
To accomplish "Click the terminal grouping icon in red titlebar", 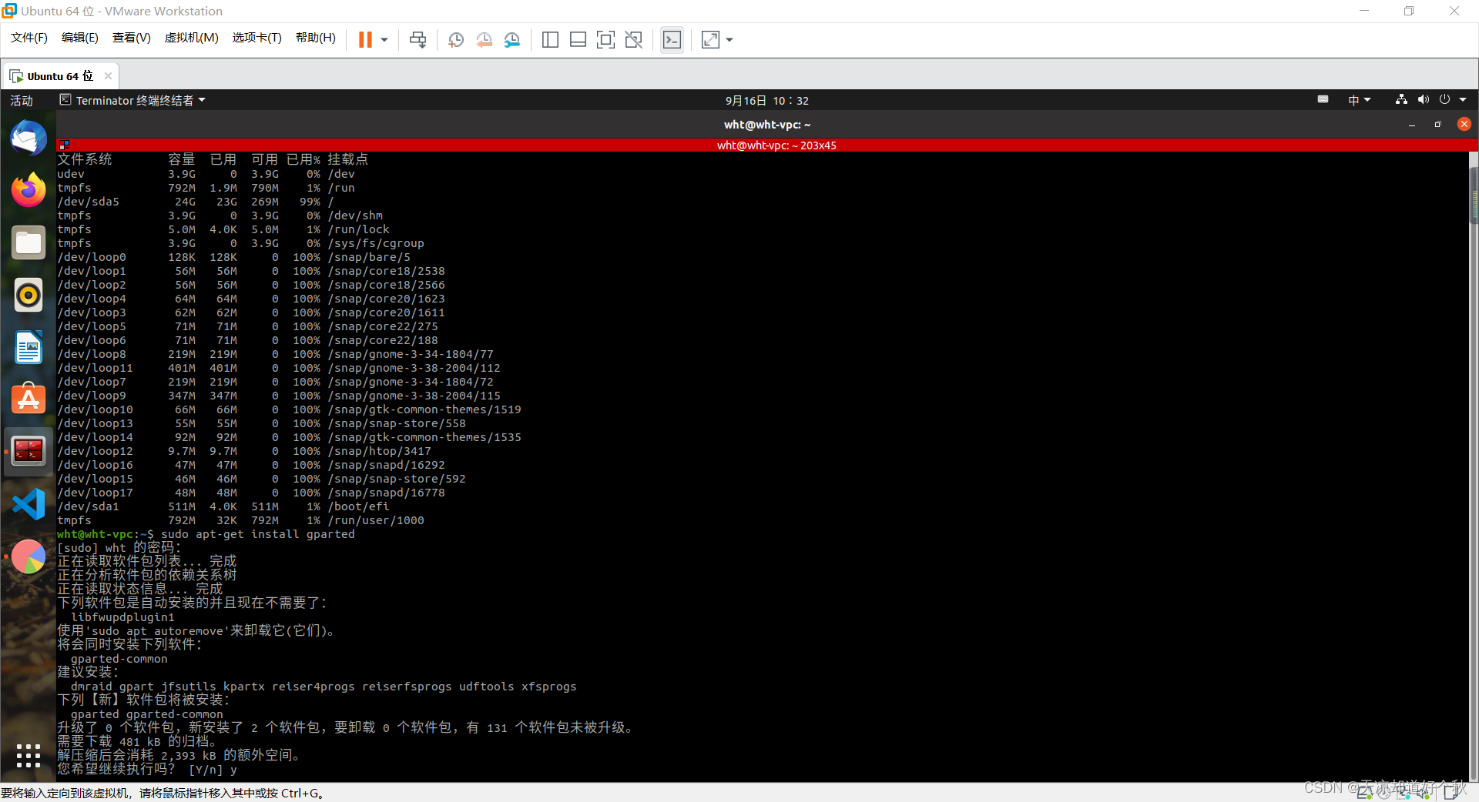I will (x=64, y=145).
